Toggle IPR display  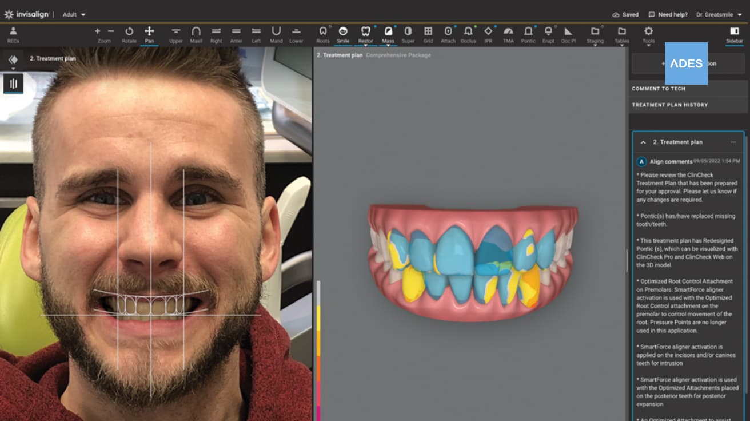488,34
